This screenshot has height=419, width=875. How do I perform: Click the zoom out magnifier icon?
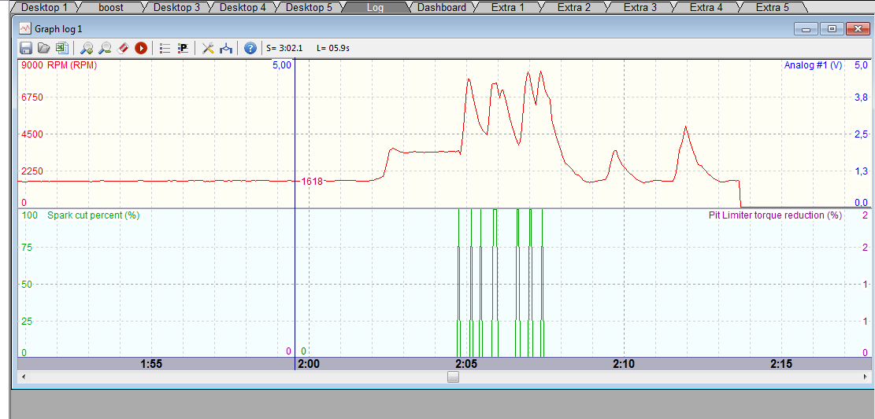click(x=105, y=48)
